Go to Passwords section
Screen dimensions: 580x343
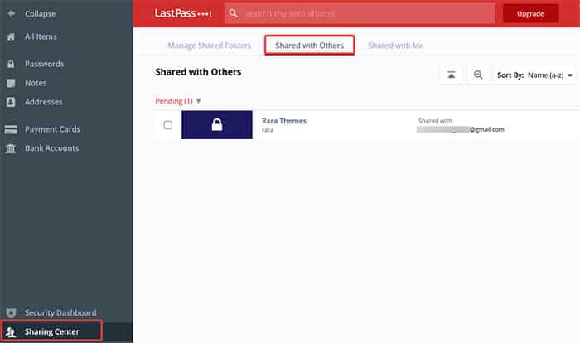click(x=45, y=64)
